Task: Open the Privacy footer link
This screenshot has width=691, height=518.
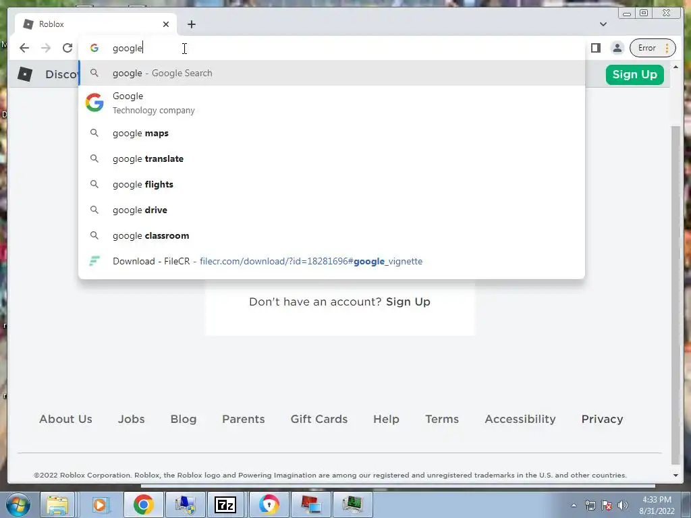Action: pos(602,419)
